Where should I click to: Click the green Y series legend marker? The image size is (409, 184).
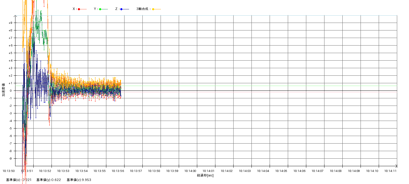[100, 9]
